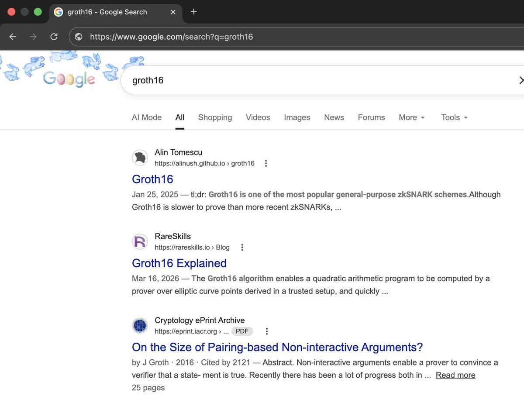Click the eprint.iacr.org breadcrumb URL
524x403 pixels.
coord(192,331)
